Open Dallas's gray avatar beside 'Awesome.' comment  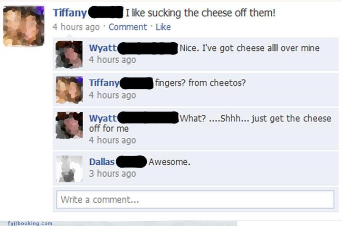pos(69,169)
